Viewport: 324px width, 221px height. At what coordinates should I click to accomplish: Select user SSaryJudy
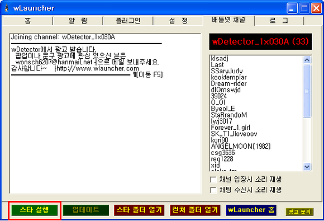pos(227,71)
